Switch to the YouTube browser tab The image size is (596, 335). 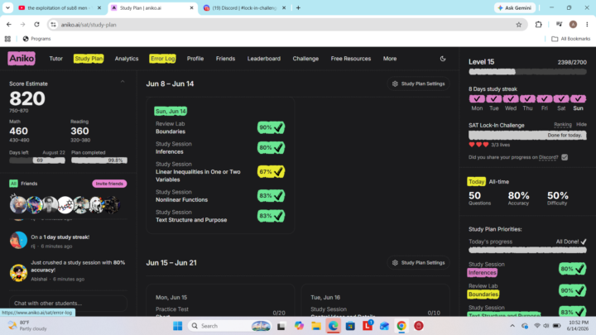click(x=59, y=7)
